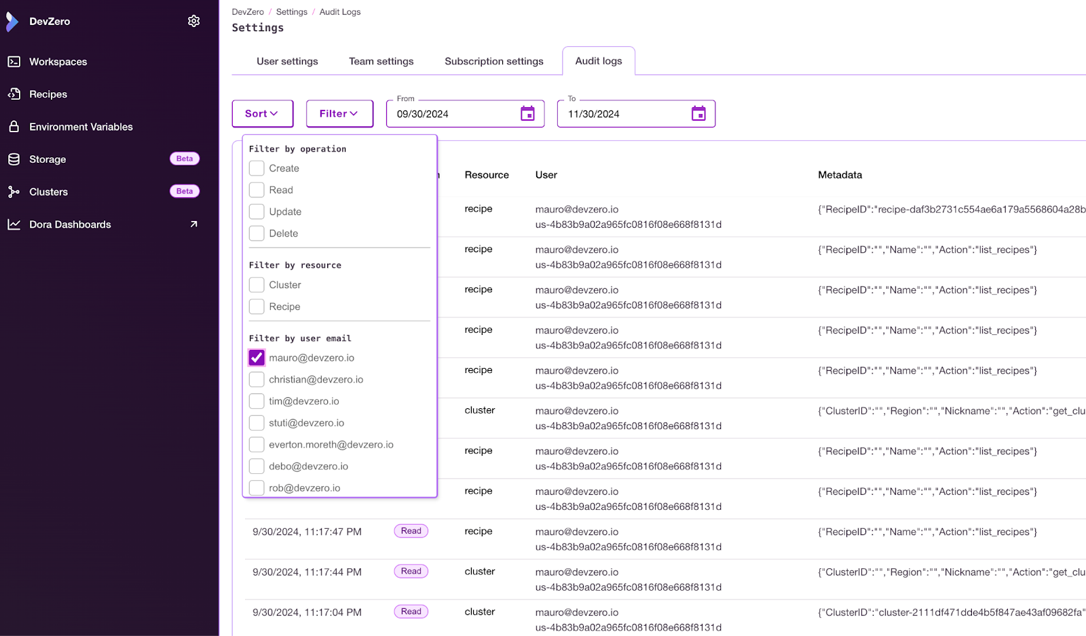Viewport: 1086px width, 636px height.
Task: Check rob@devzero.io email filter
Action: 257,488
